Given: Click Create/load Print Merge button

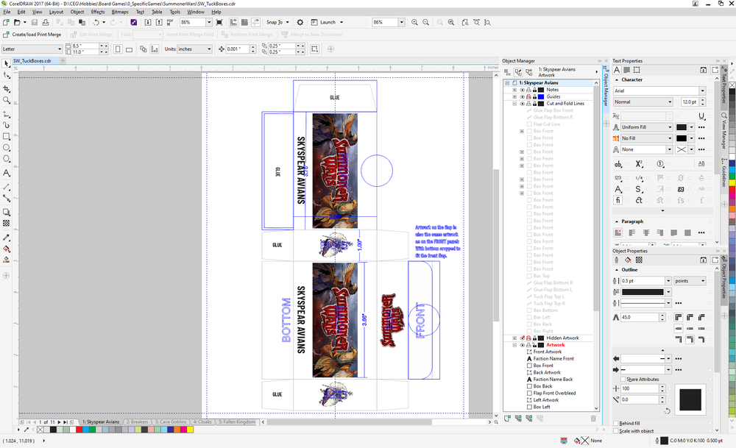Looking at the screenshot, I should click(32, 35).
